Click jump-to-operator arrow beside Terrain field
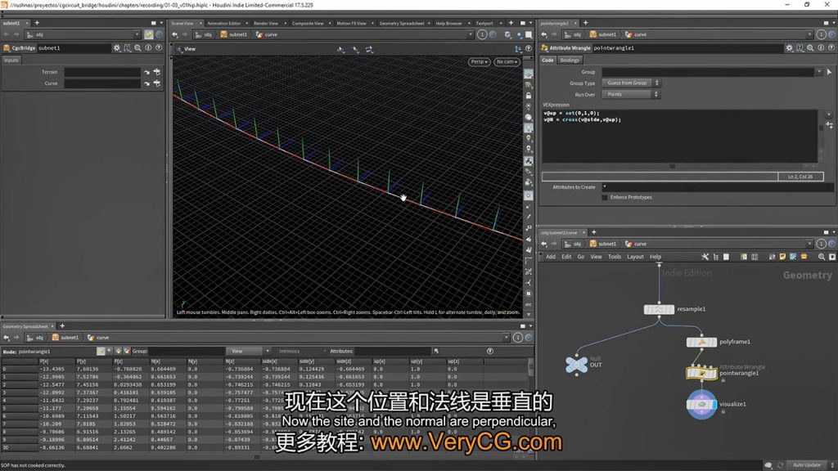This screenshot has width=838, height=471. point(146,72)
